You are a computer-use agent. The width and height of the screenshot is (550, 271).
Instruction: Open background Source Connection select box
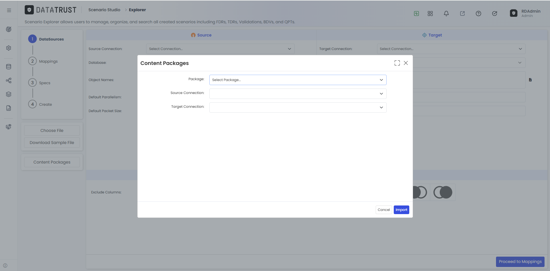coord(220,49)
